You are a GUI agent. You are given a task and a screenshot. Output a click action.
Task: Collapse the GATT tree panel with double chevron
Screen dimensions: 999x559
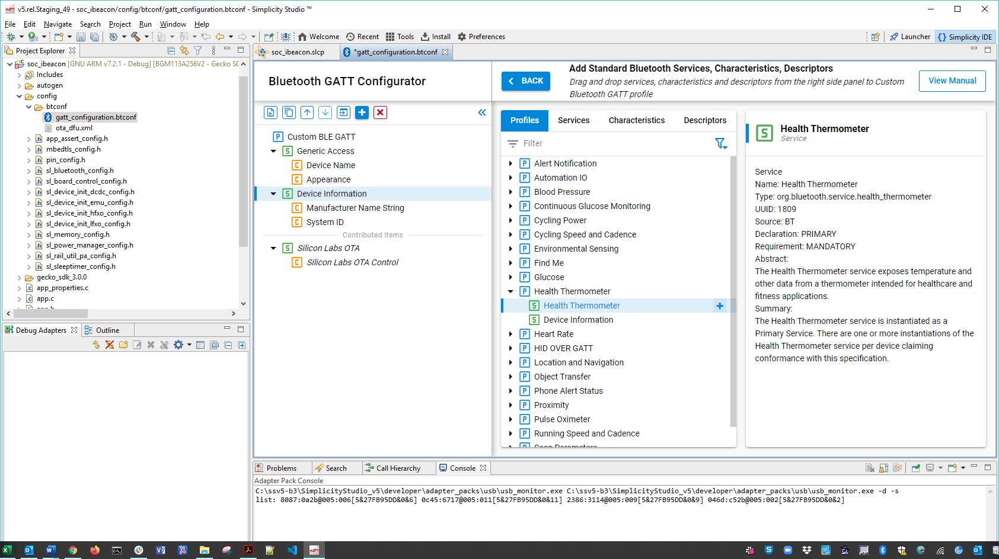[x=482, y=113]
